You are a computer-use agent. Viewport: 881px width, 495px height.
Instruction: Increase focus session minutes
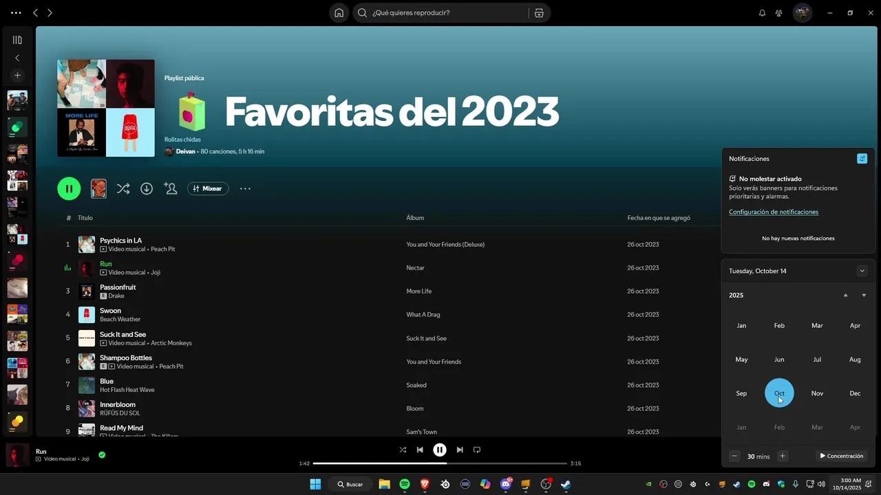pyautogui.click(x=782, y=456)
